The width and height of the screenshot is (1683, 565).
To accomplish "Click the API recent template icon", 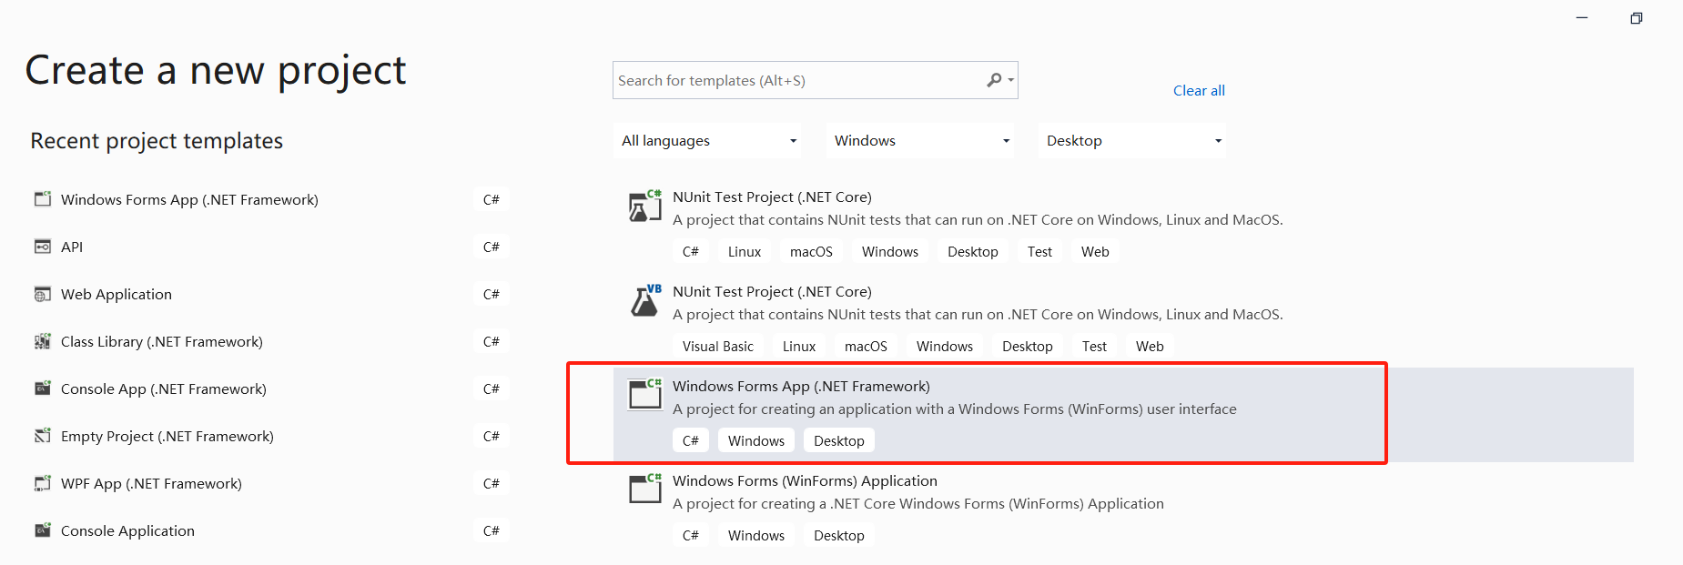I will [43, 247].
